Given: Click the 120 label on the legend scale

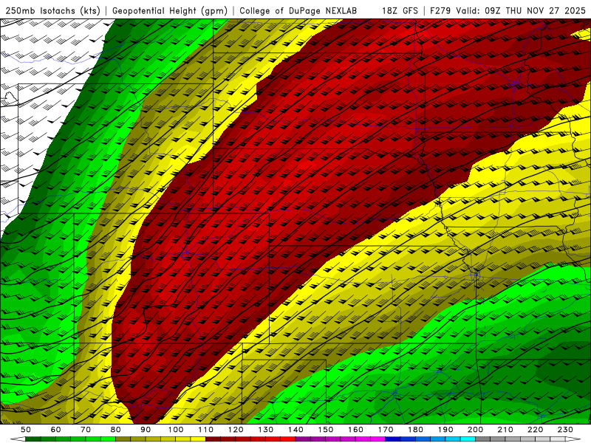Looking at the screenshot, I should click(236, 430).
